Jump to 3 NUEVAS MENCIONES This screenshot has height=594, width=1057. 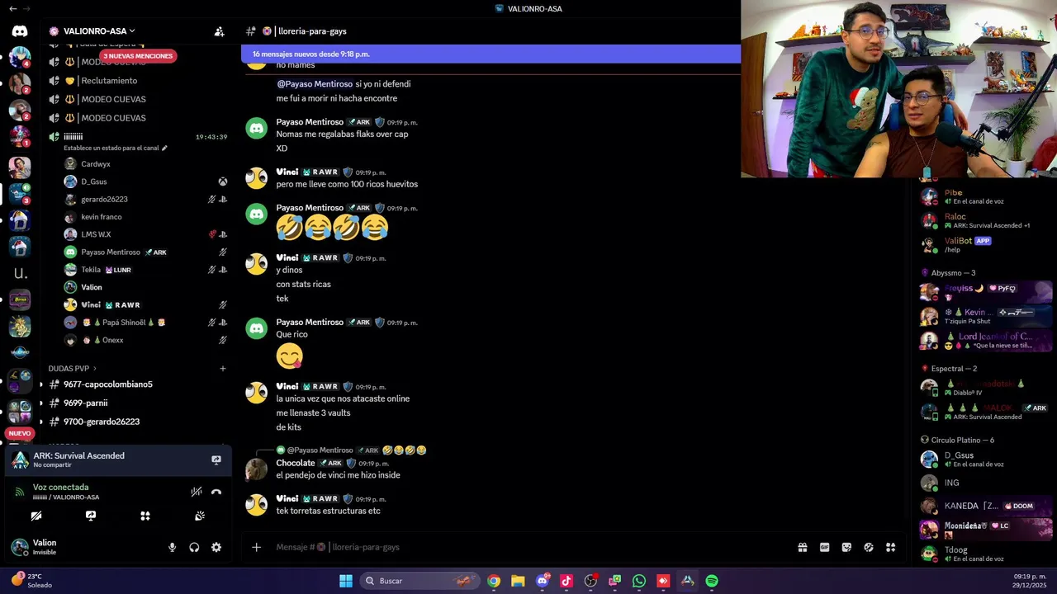tap(138, 56)
